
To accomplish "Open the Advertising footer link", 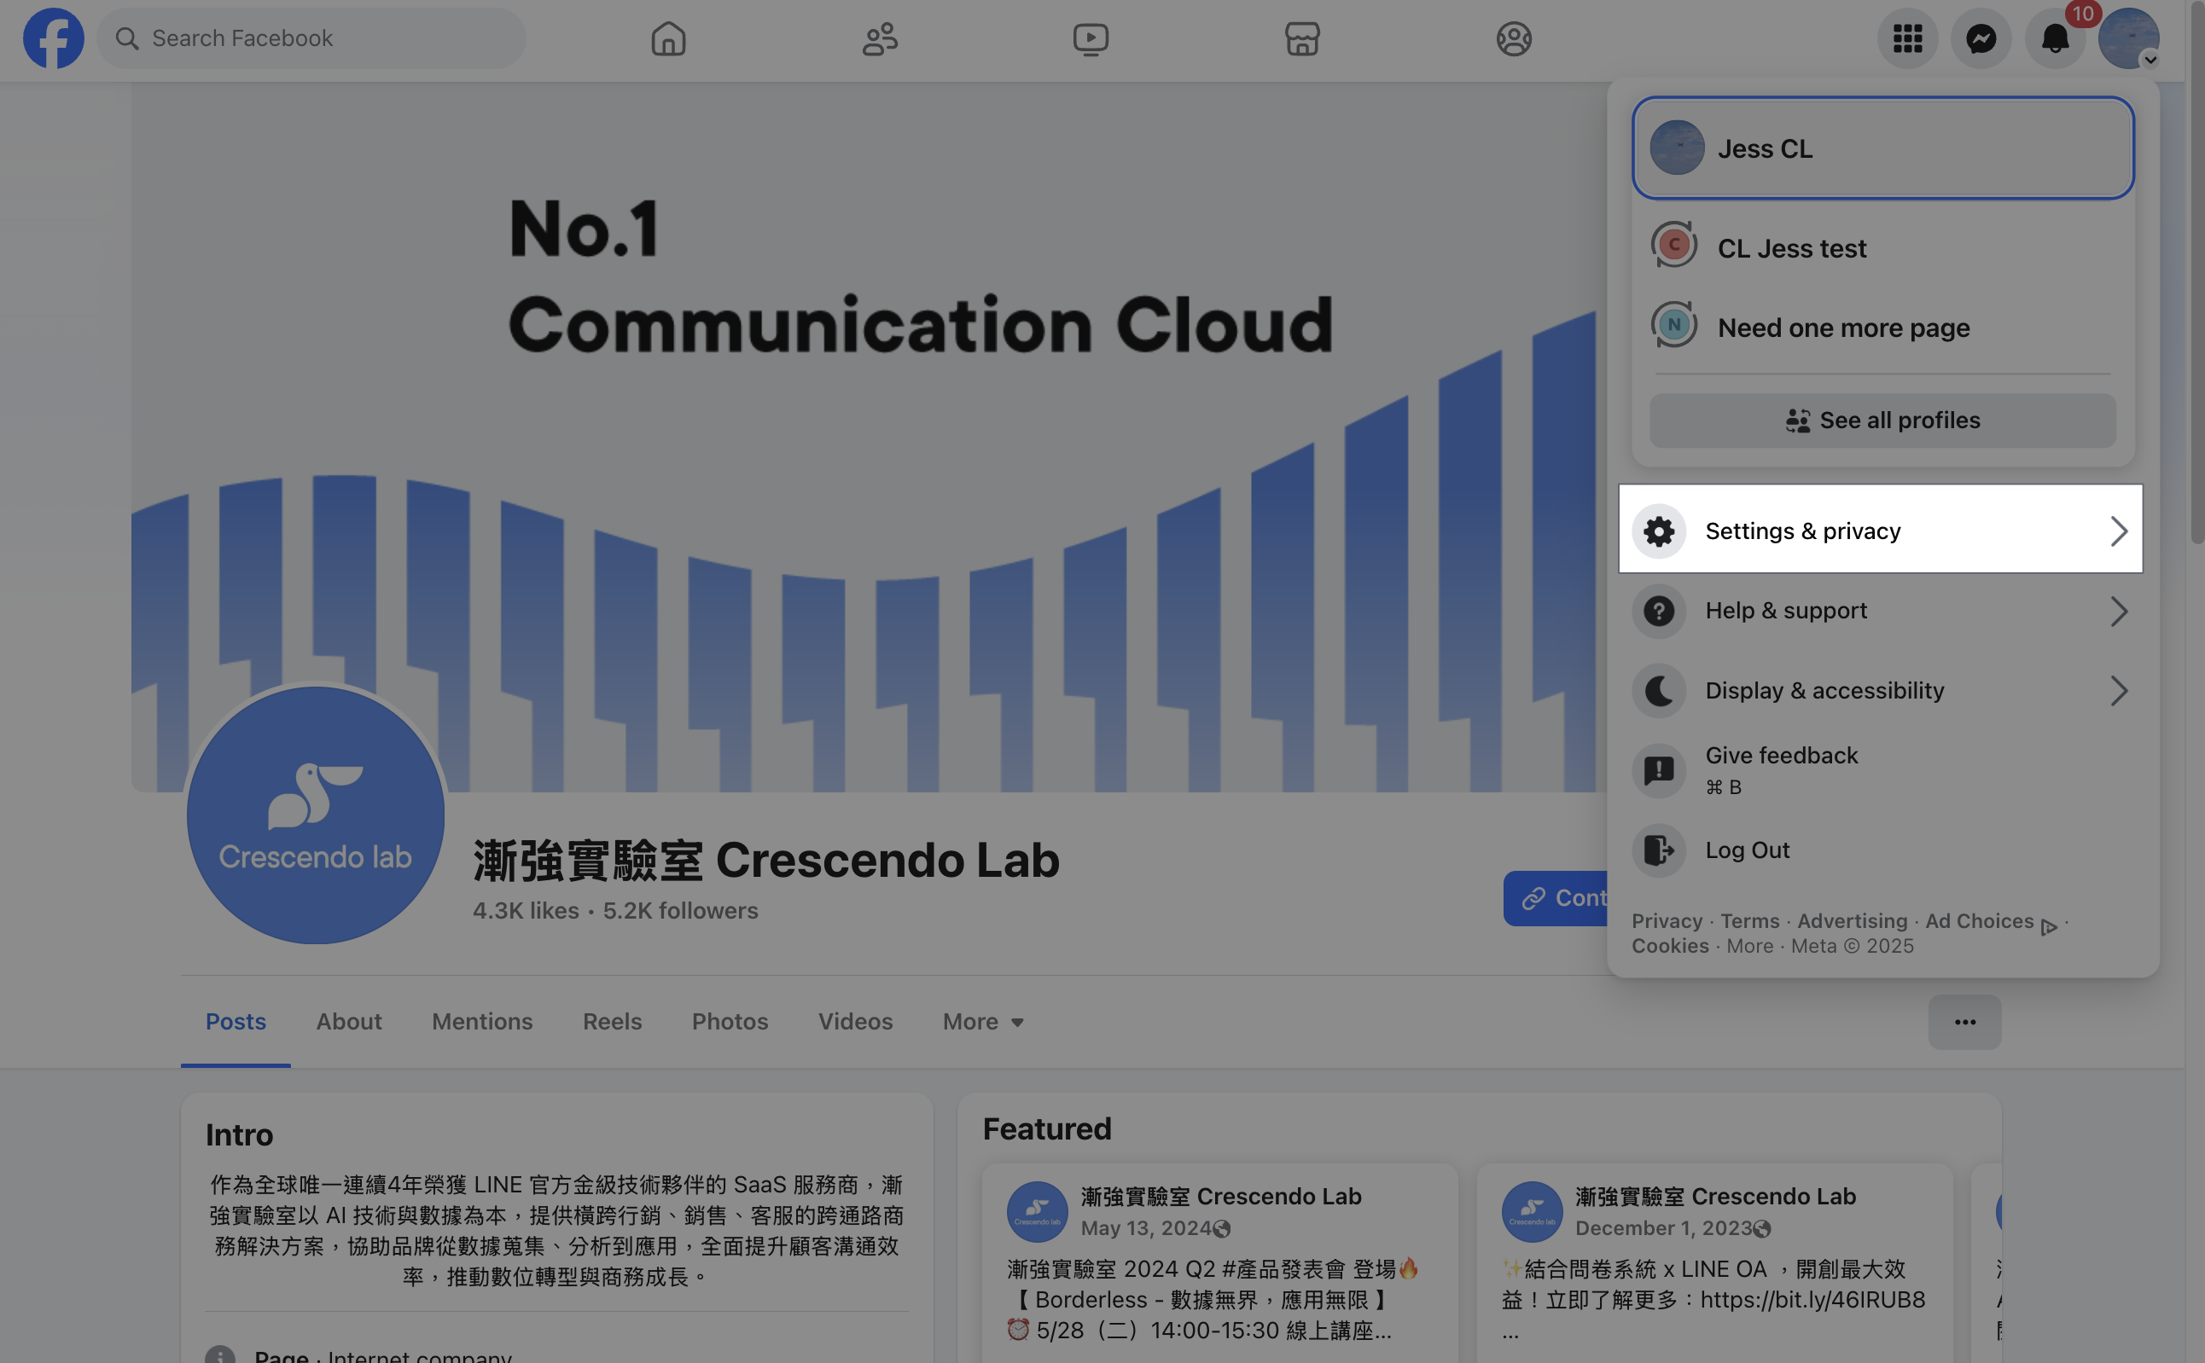I will tap(1853, 920).
